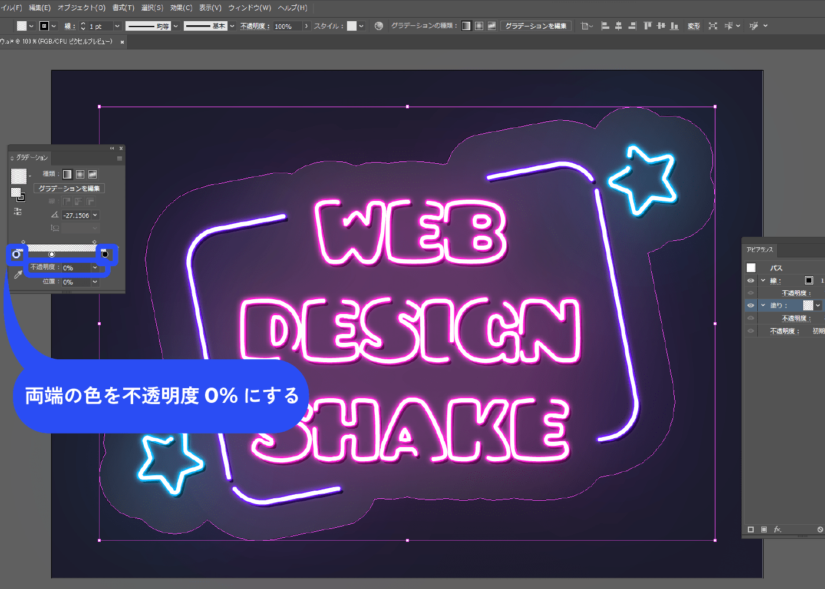This screenshot has height=589, width=825.
Task: Click the vertical align top icon in the toolbar
Action: [648, 25]
